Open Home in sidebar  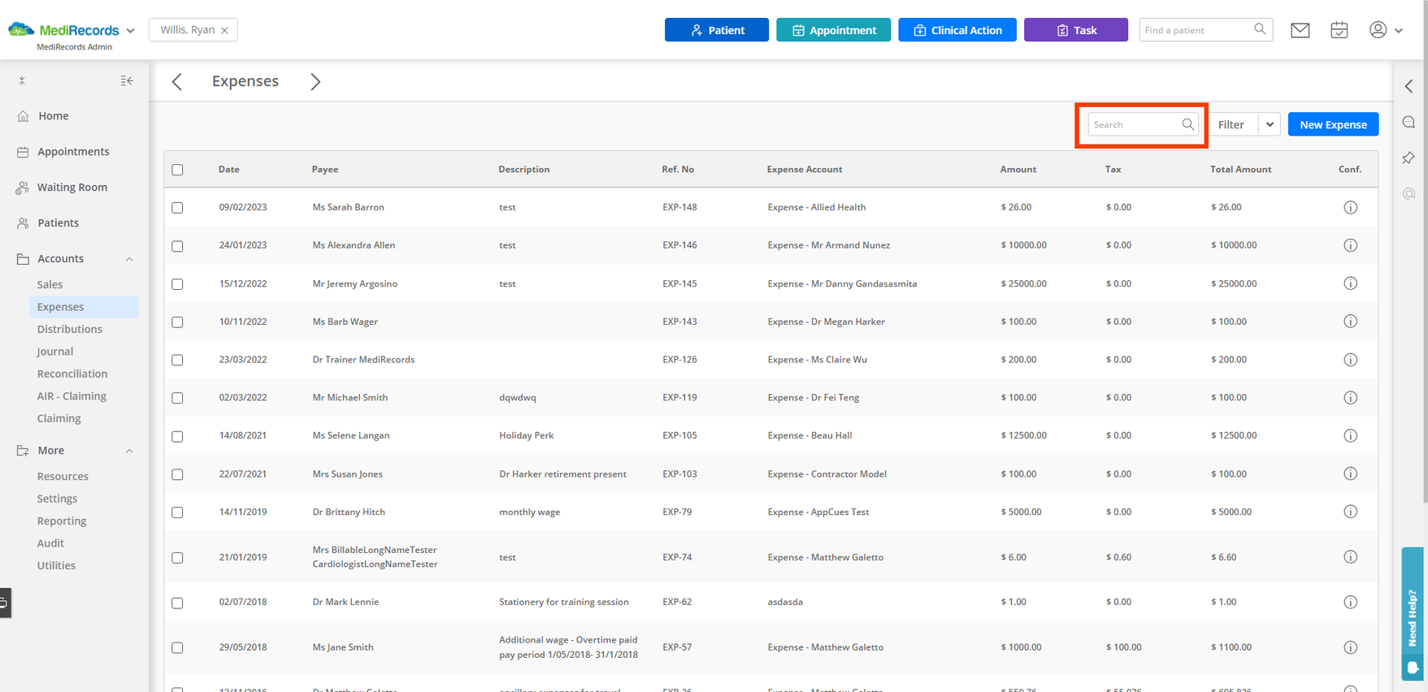pos(53,116)
